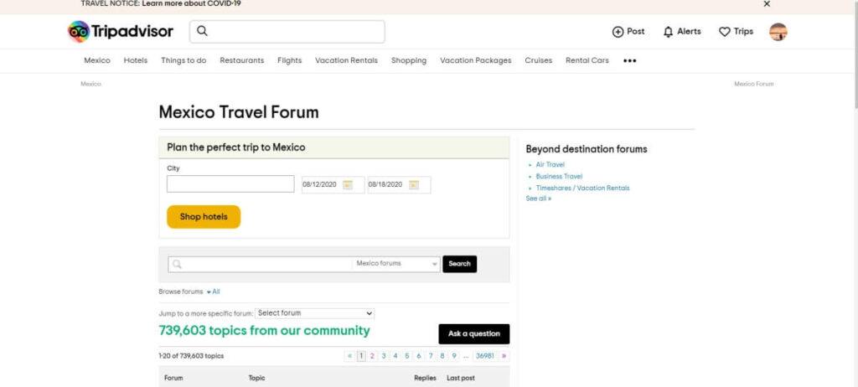This screenshot has width=858, height=387.
Task: Open the Rental Cars tab
Action: (x=587, y=61)
